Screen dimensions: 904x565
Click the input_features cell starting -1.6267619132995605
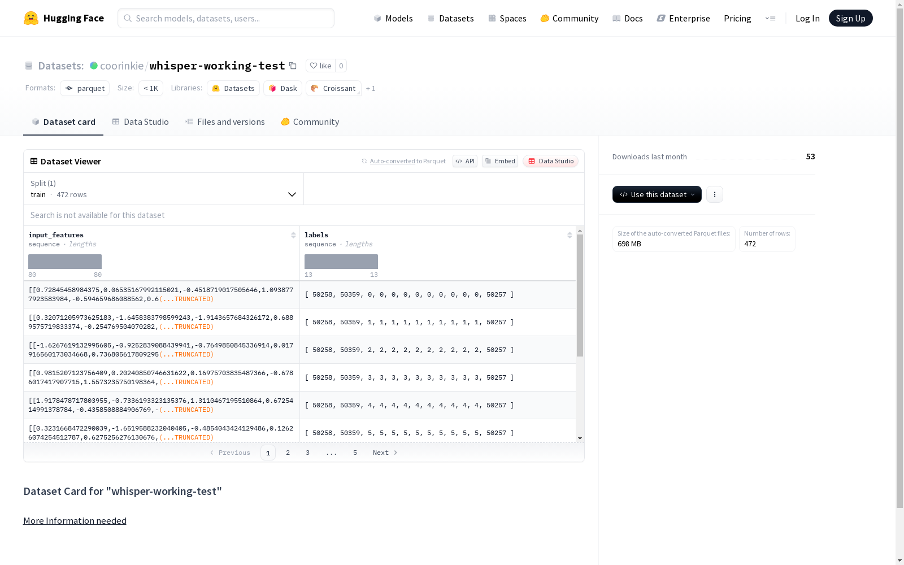tap(162, 350)
